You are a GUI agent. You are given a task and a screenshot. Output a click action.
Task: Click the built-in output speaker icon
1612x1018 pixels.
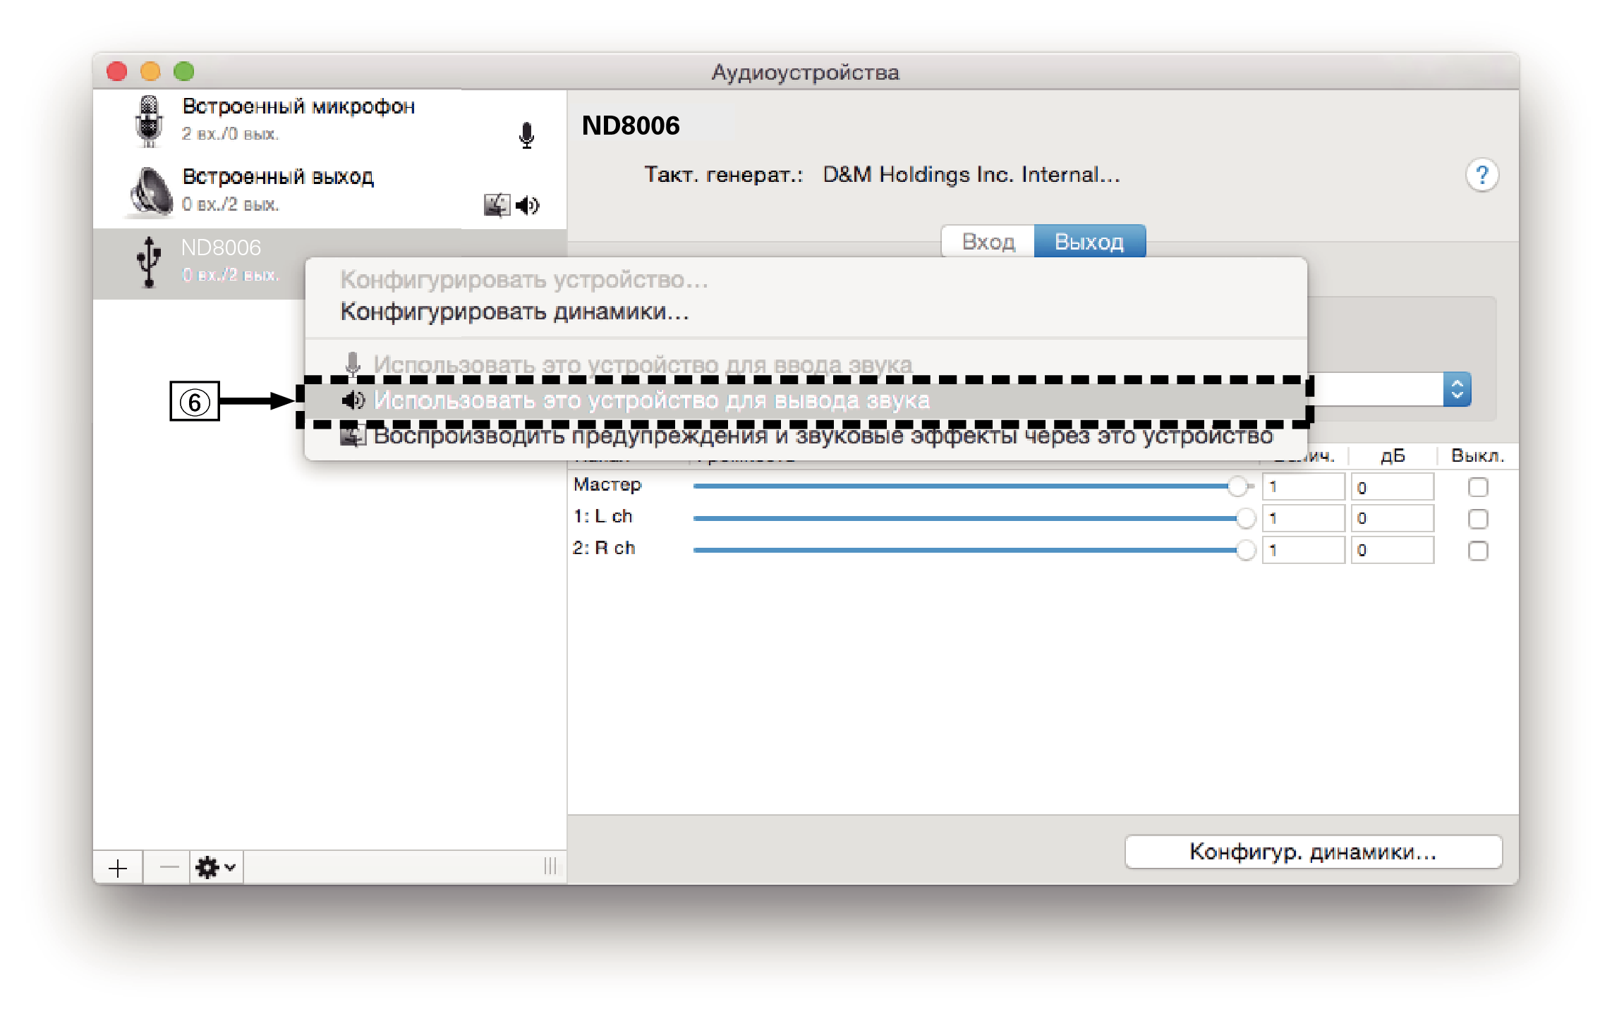click(x=150, y=191)
